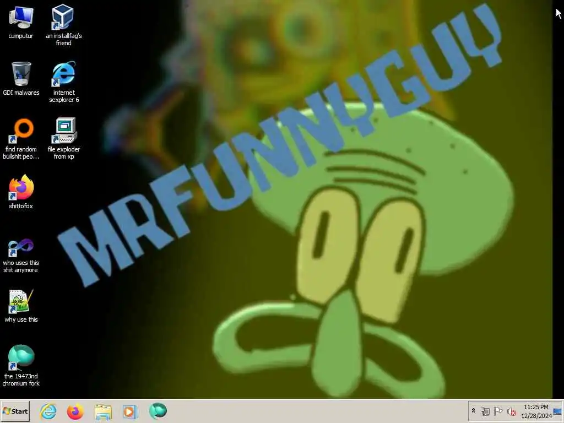The height and width of the screenshot is (423, 564).
Task: Launch Internet Explorer from the taskbar
Action: 48,411
